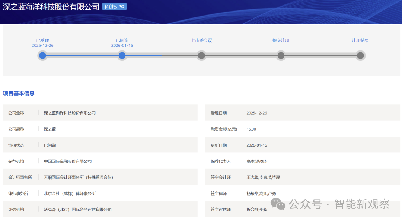Click the 签字律师 names 杨振华,高照,卢勇
Image resolution: width=402 pixels, height=220 pixels.
coord(261,193)
